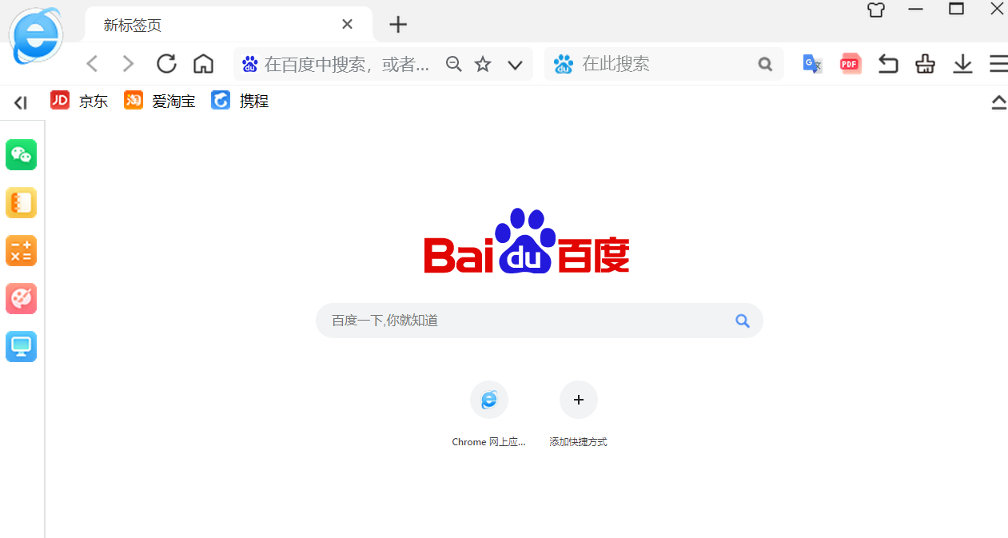Open search engine selector in search box
The image size is (1008, 538).
564,64
